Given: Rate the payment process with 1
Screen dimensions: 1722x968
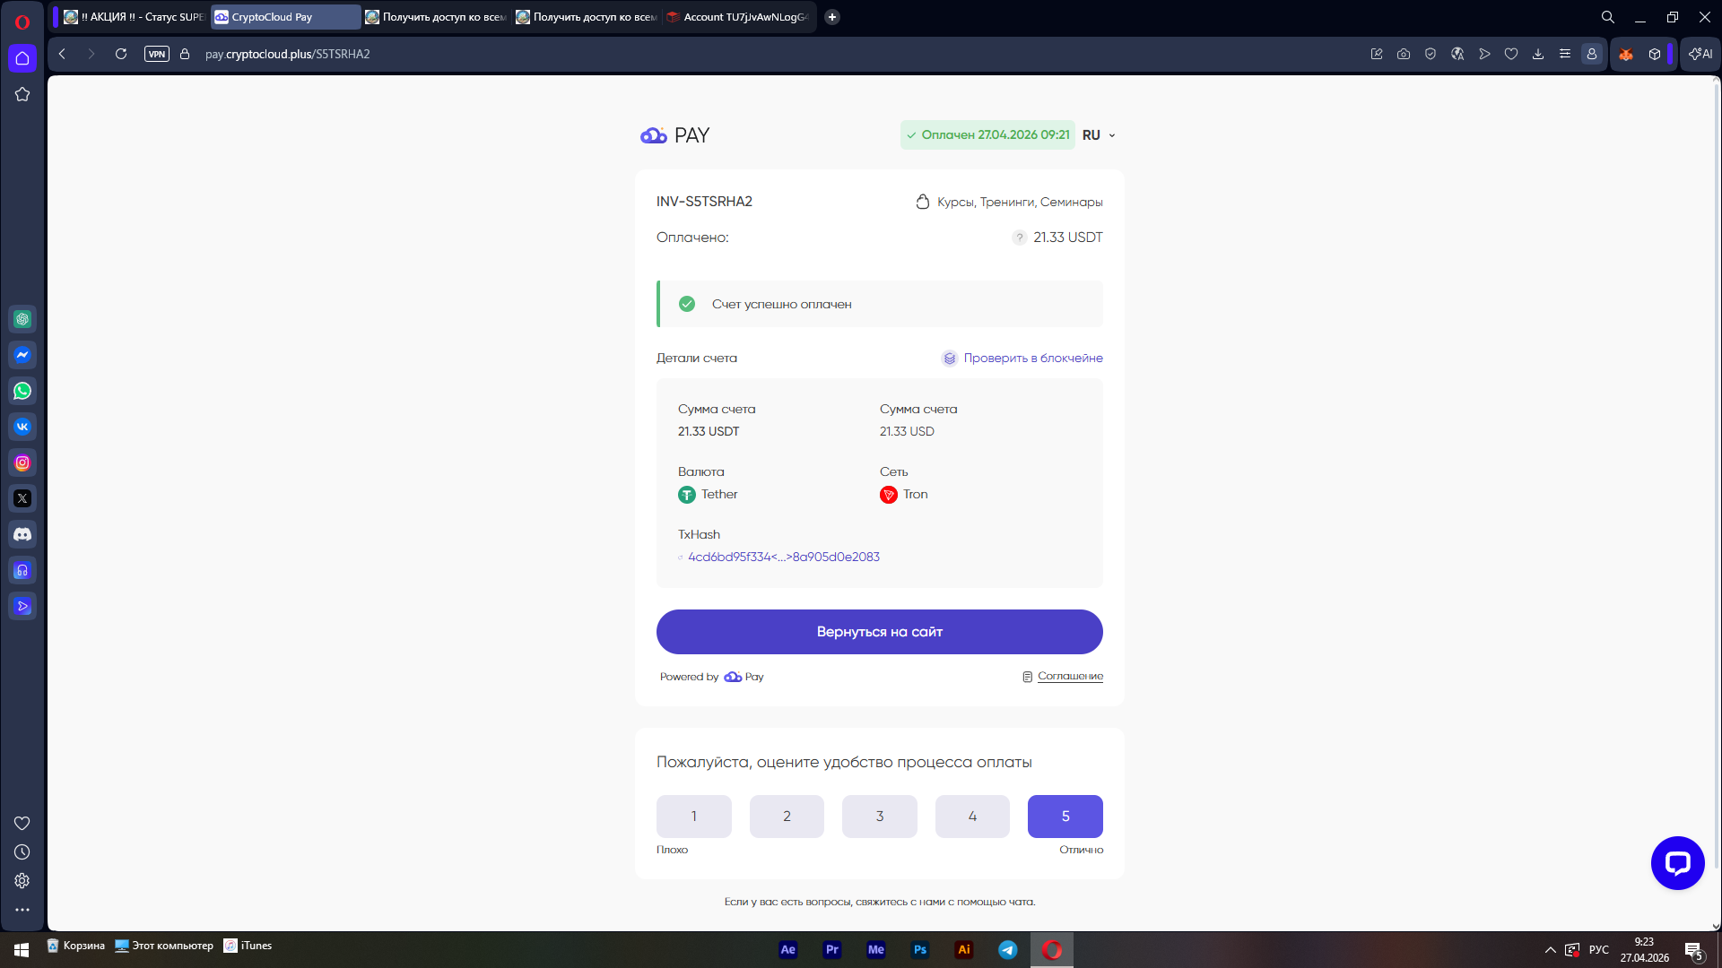Looking at the screenshot, I should [694, 817].
